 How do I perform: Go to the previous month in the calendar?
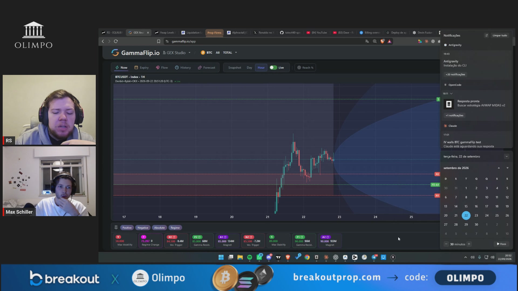[499, 168]
